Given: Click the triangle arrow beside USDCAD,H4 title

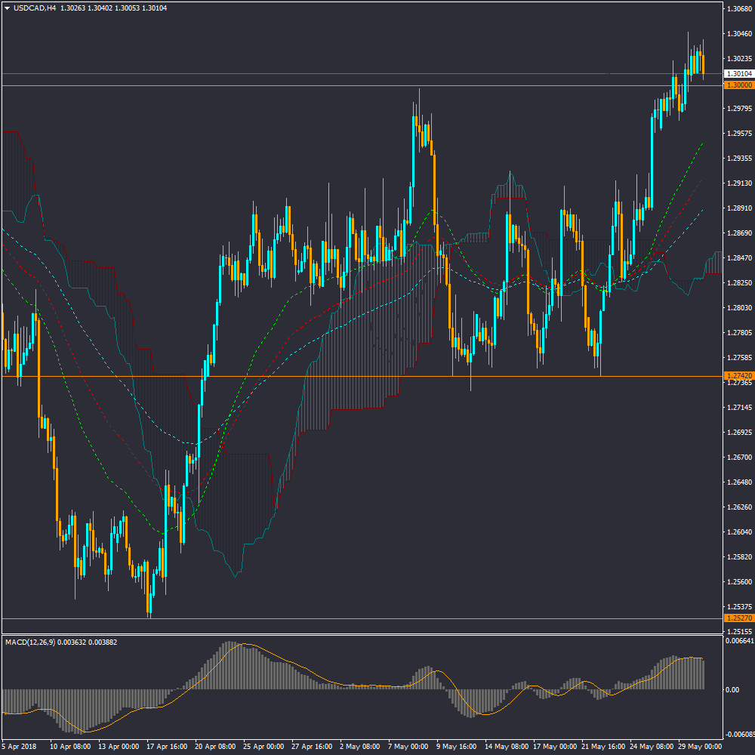Looking at the screenshot, I should (8, 8).
